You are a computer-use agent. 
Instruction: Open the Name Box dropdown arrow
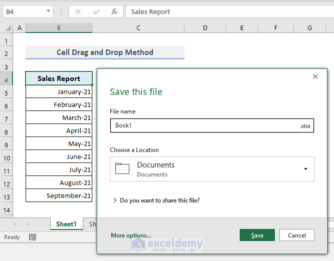pyautogui.click(x=48, y=11)
